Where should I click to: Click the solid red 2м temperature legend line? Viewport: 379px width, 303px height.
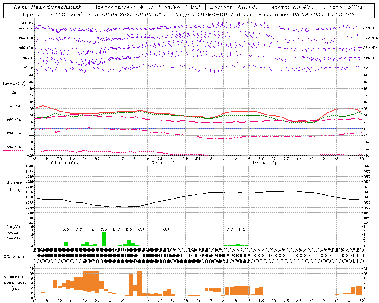[14, 96]
